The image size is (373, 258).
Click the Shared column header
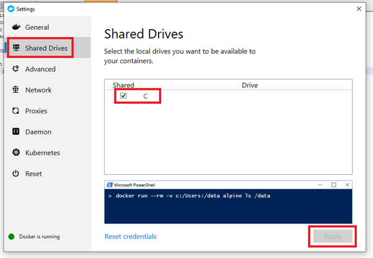123,85
